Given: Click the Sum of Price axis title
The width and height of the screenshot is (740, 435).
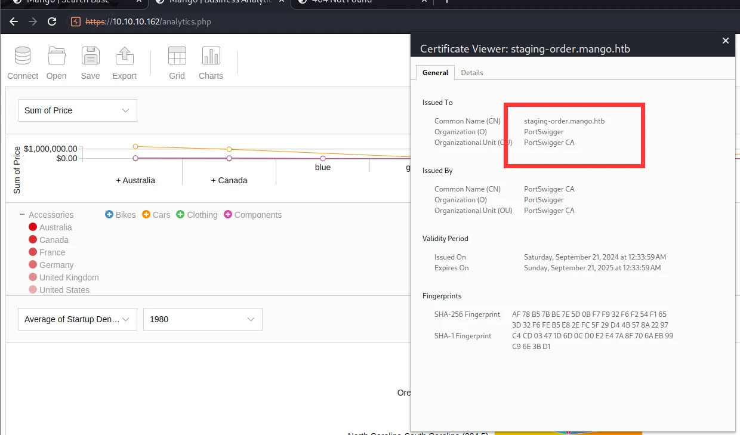Looking at the screenshot, I should click(x=17, y=170).
